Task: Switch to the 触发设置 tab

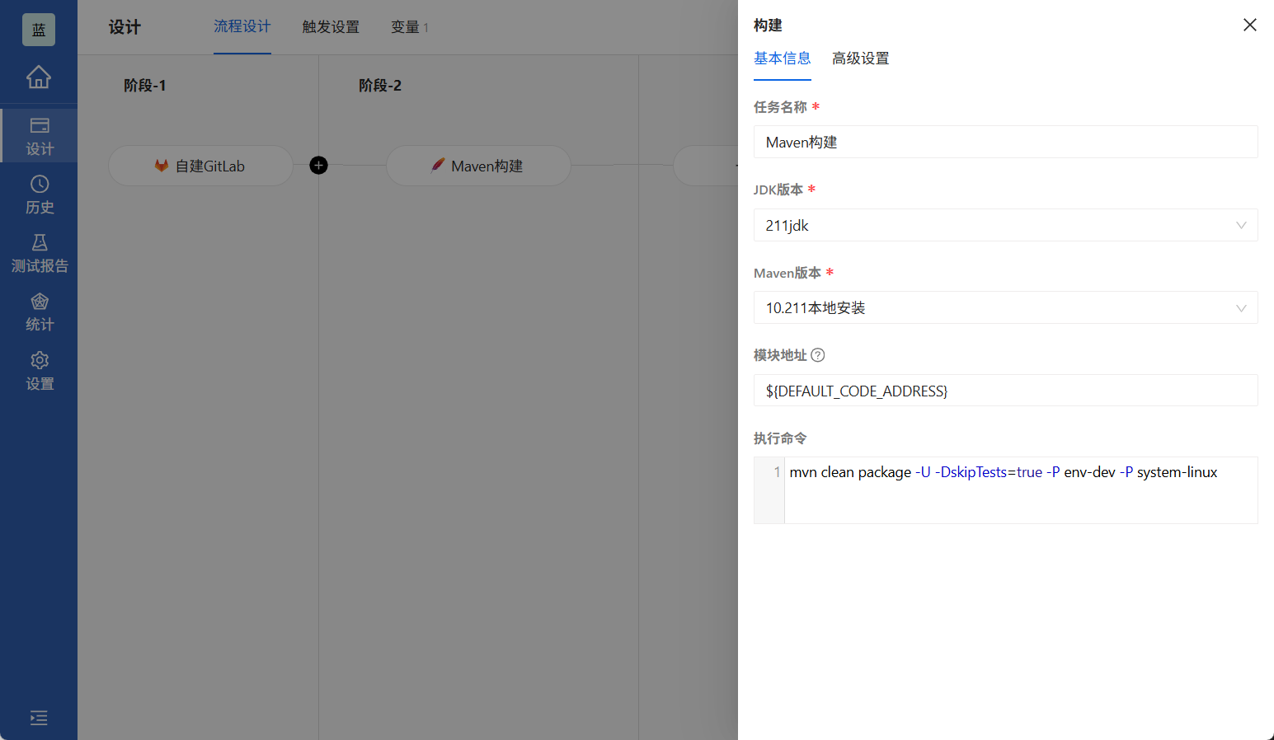Action: click(x=330, y=26)
